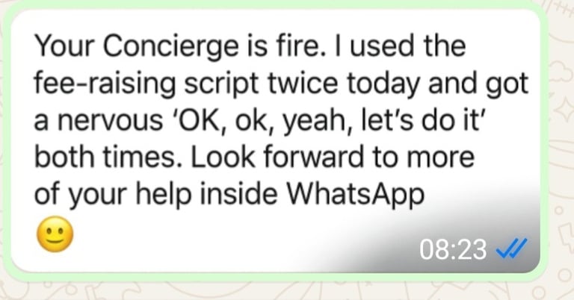Viewport: 574px width, 300px height.
Task: Tap the word Concierge in message
Action: point(170,47)
